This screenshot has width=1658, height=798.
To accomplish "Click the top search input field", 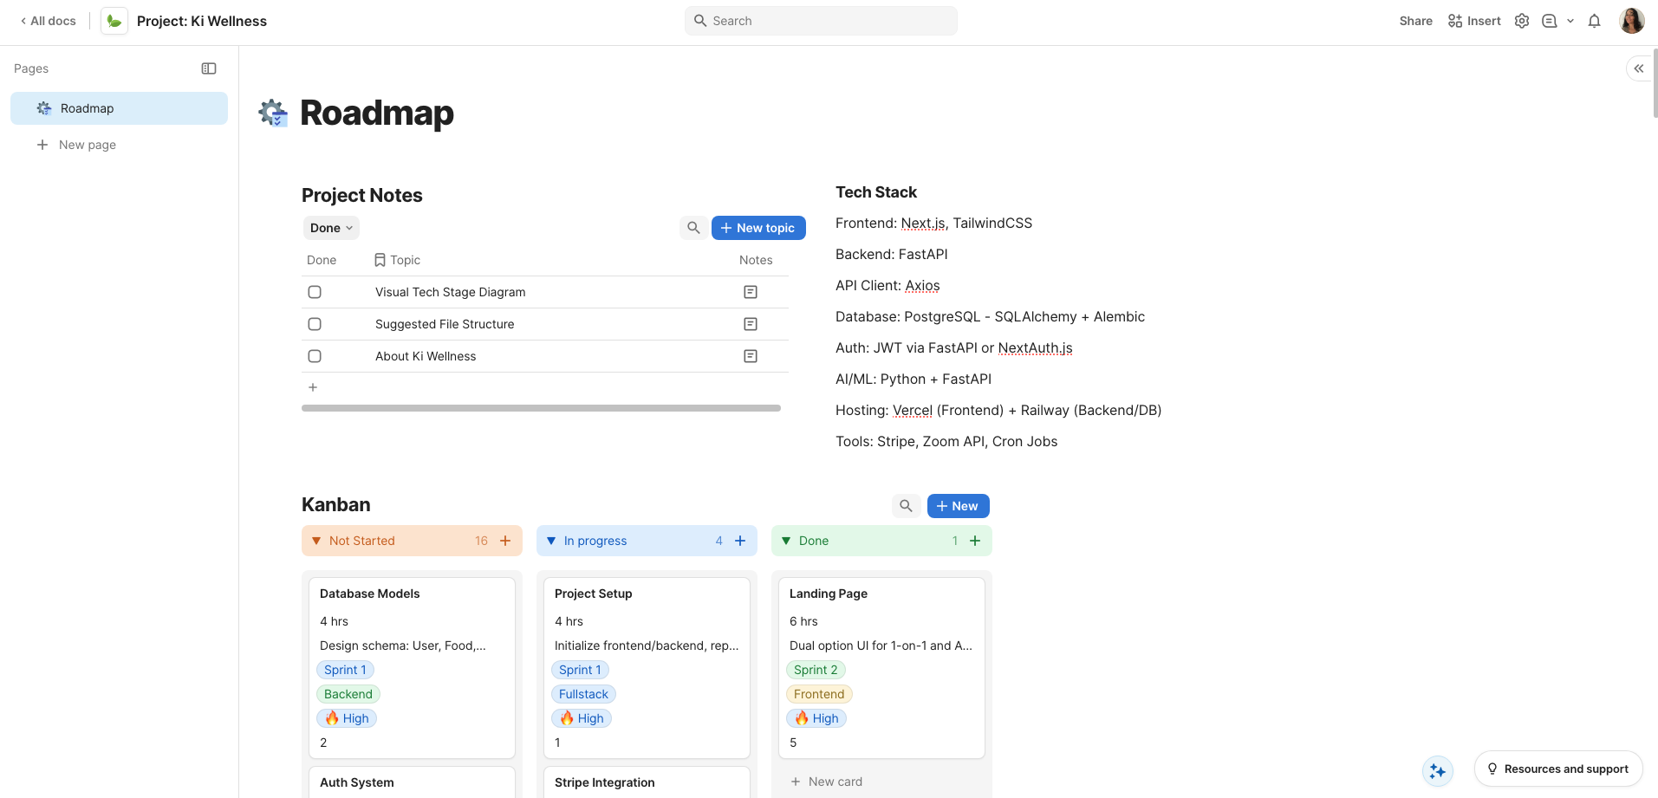I will point(820,20).
